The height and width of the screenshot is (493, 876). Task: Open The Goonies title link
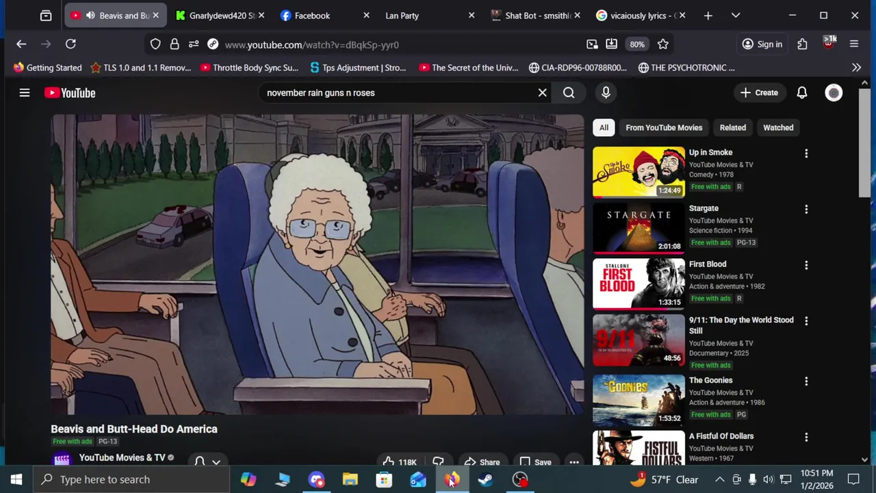pyautogui.click(x=710, y=380)
